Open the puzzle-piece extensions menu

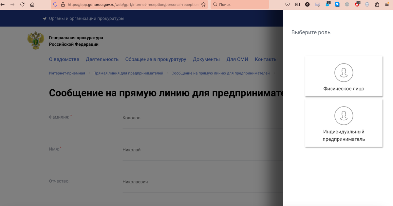click(377, 5)
